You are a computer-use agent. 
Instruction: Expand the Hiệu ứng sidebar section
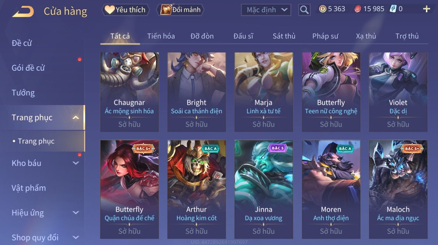click(76, 213)
